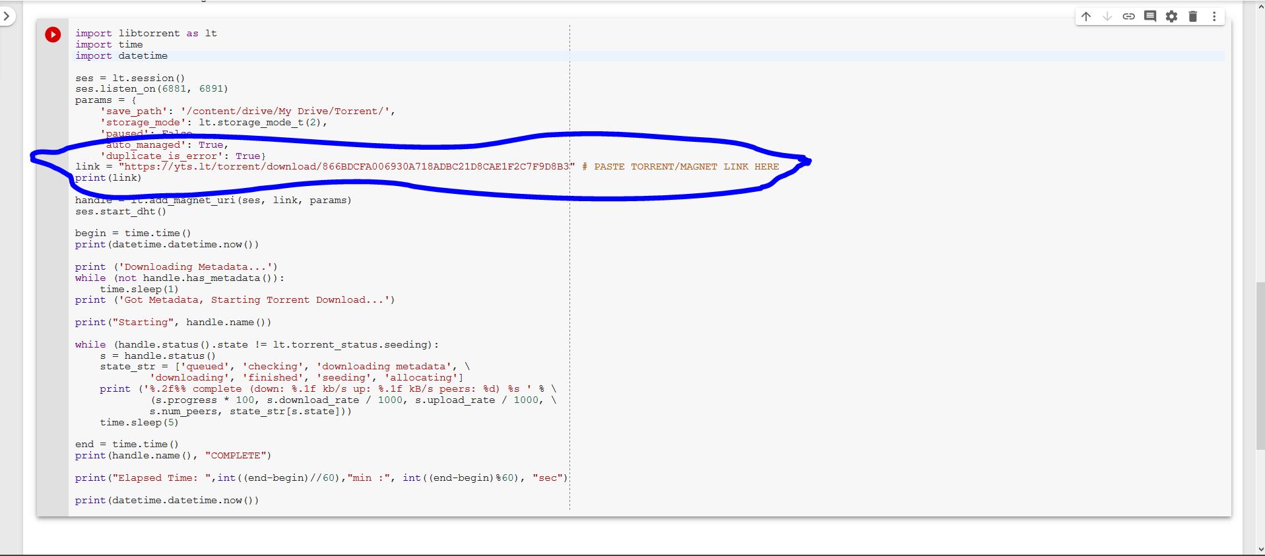The width and height of the screenshot is (1265, 556).
Task: Click the move cell down arrow
Action: (1107, 16)
